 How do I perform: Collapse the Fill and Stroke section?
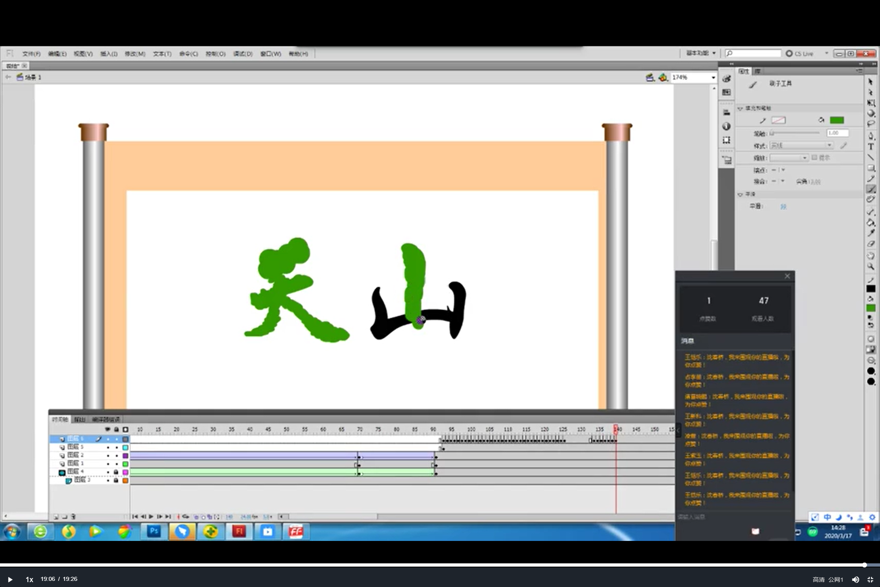[740, 108]
